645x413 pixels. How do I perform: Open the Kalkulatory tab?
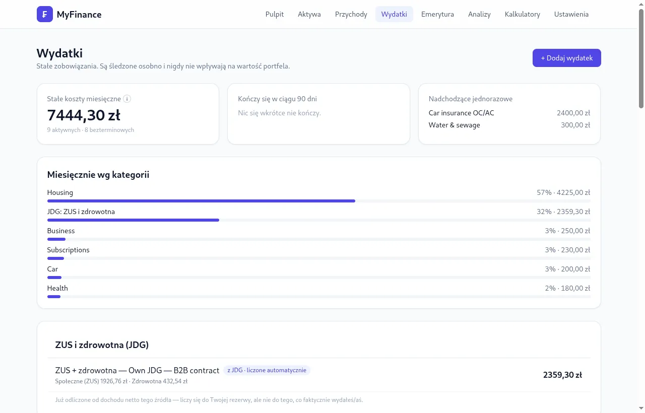523,14
